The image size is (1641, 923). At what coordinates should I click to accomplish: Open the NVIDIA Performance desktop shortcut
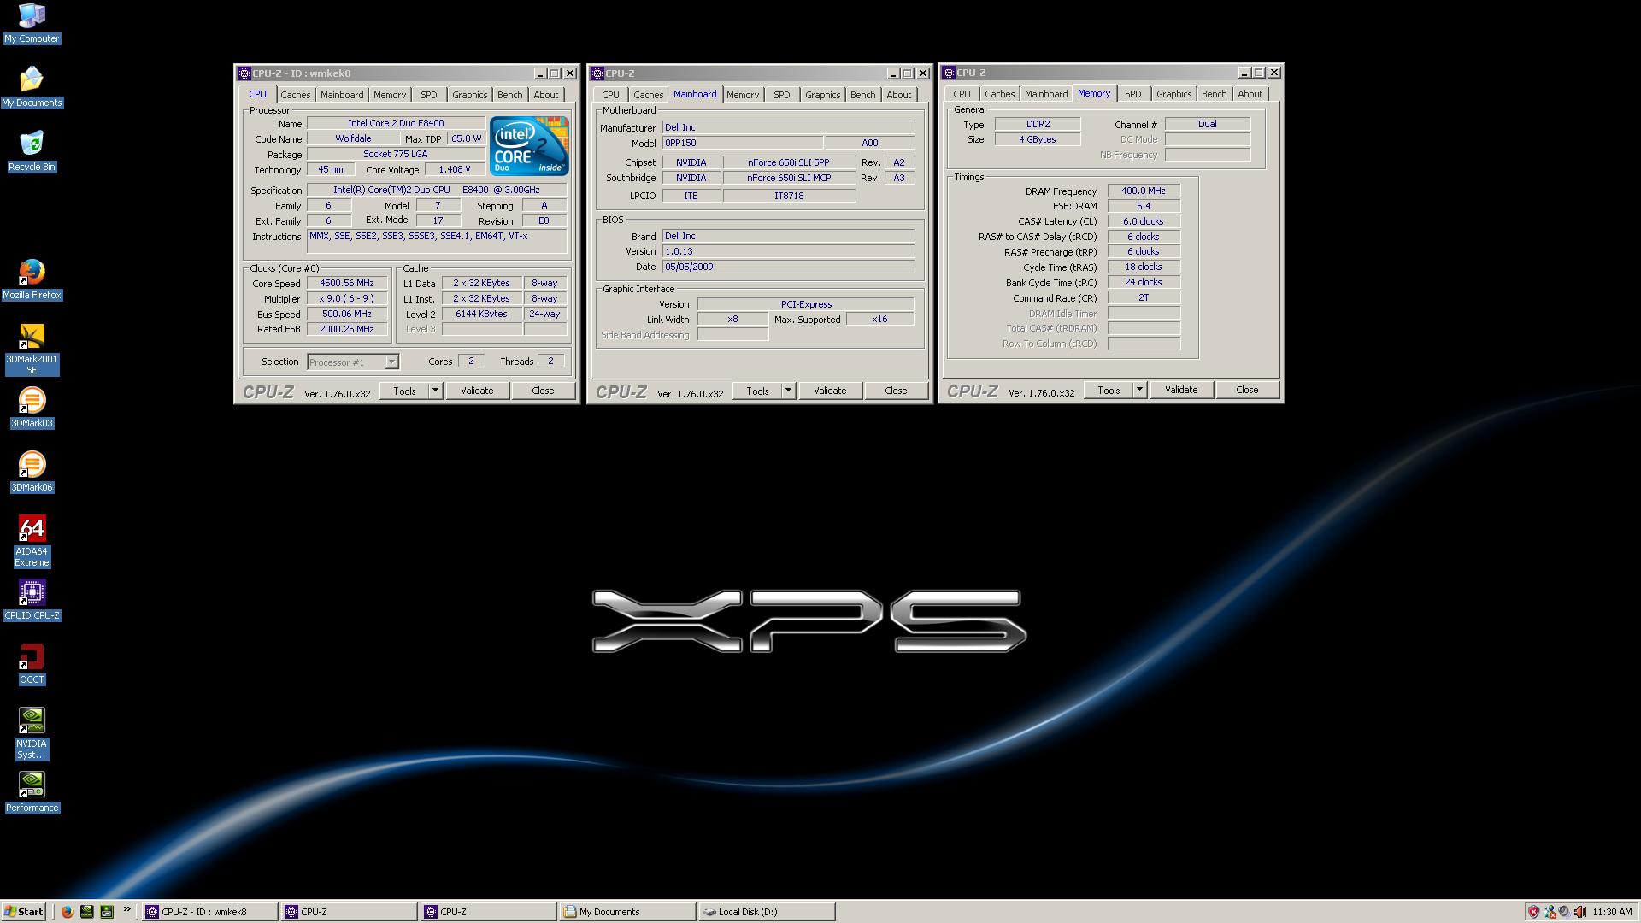[32, 792]
